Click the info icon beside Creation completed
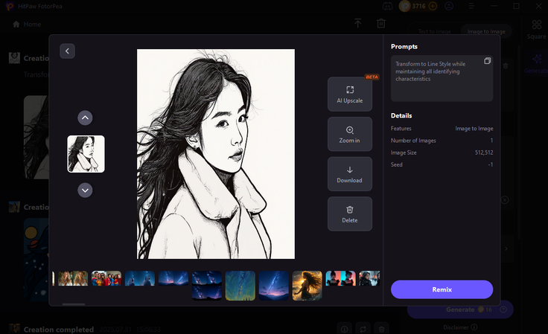 coord(344,329)
